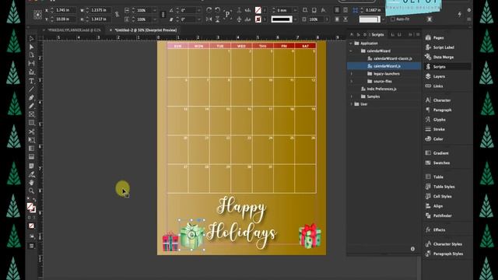The width and height of the screenshot is (498, 280).
Task: Open the shear angle dropdown
Action: pyautogui.click(x=199, y=19)
